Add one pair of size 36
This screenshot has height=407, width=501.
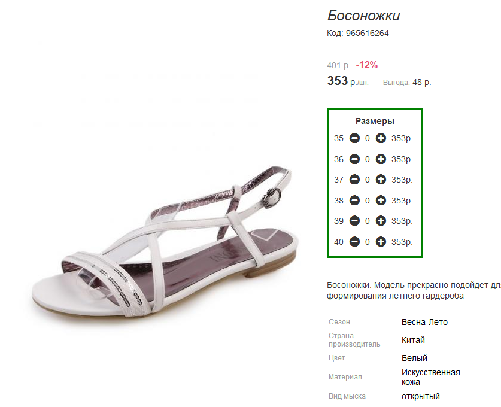tap(381, 159)
